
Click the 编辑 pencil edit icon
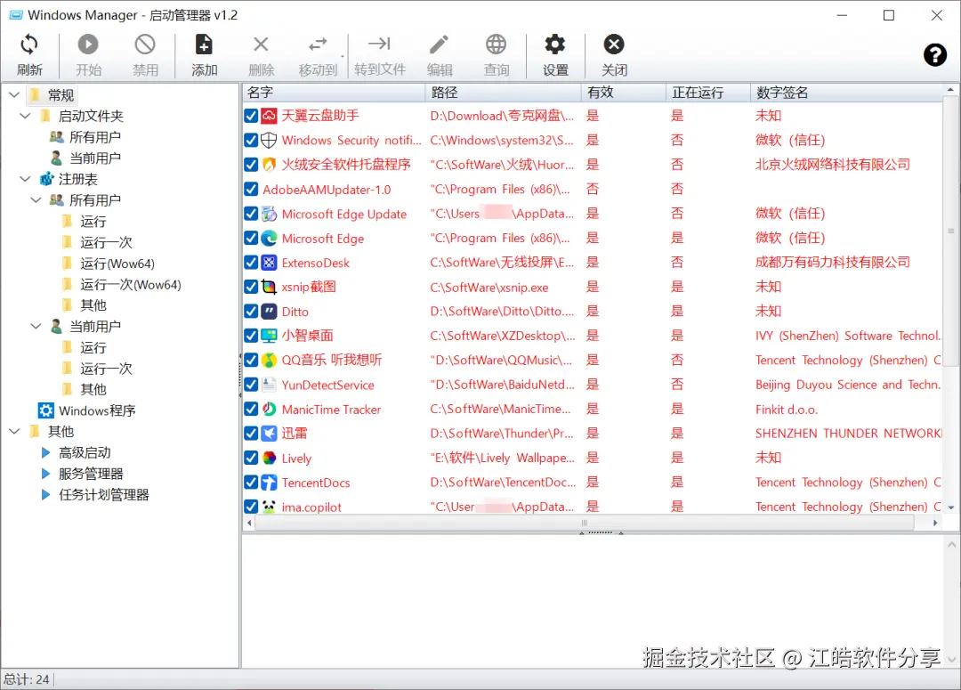pyautogui.click(x=439, y=45)
